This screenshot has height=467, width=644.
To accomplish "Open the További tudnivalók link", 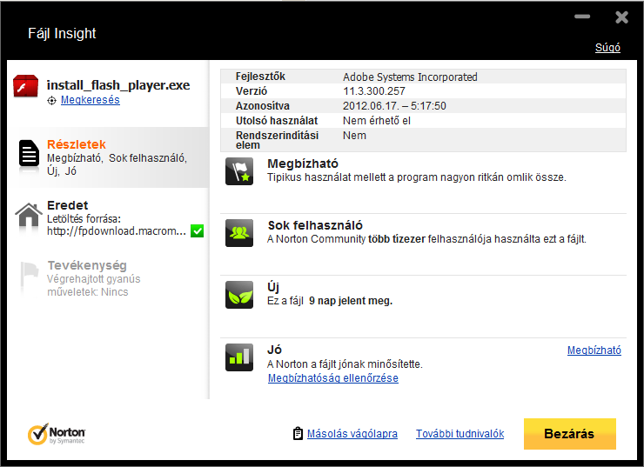I will point(460,434).
